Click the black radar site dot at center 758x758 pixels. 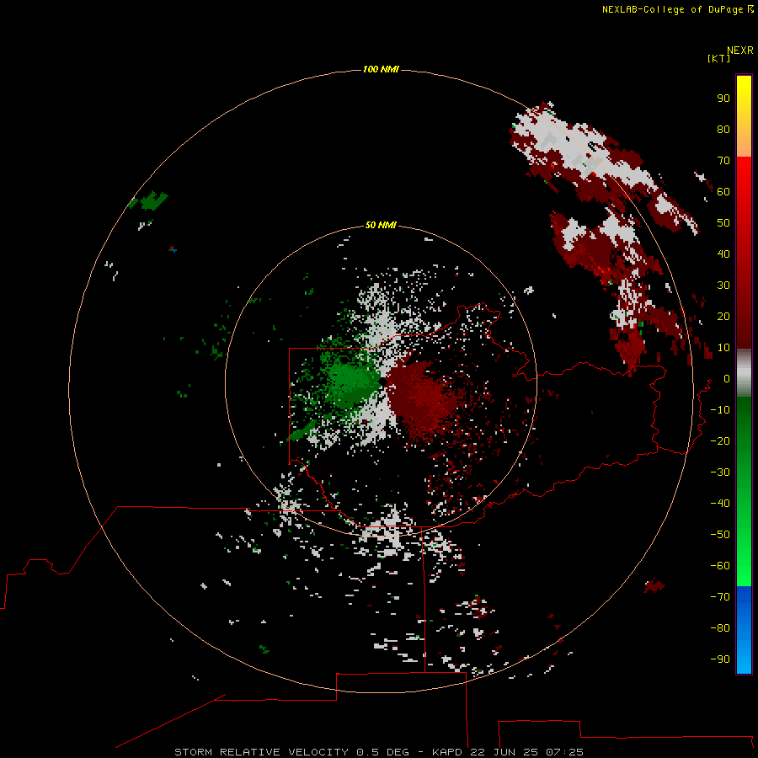point(382,382)
